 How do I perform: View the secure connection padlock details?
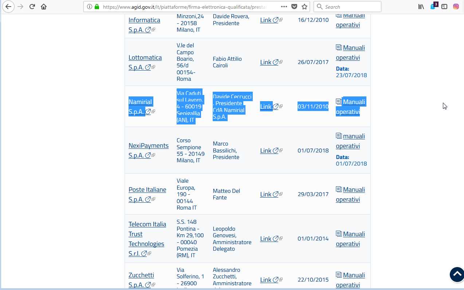pyautogui.click(x=97, y=7)
